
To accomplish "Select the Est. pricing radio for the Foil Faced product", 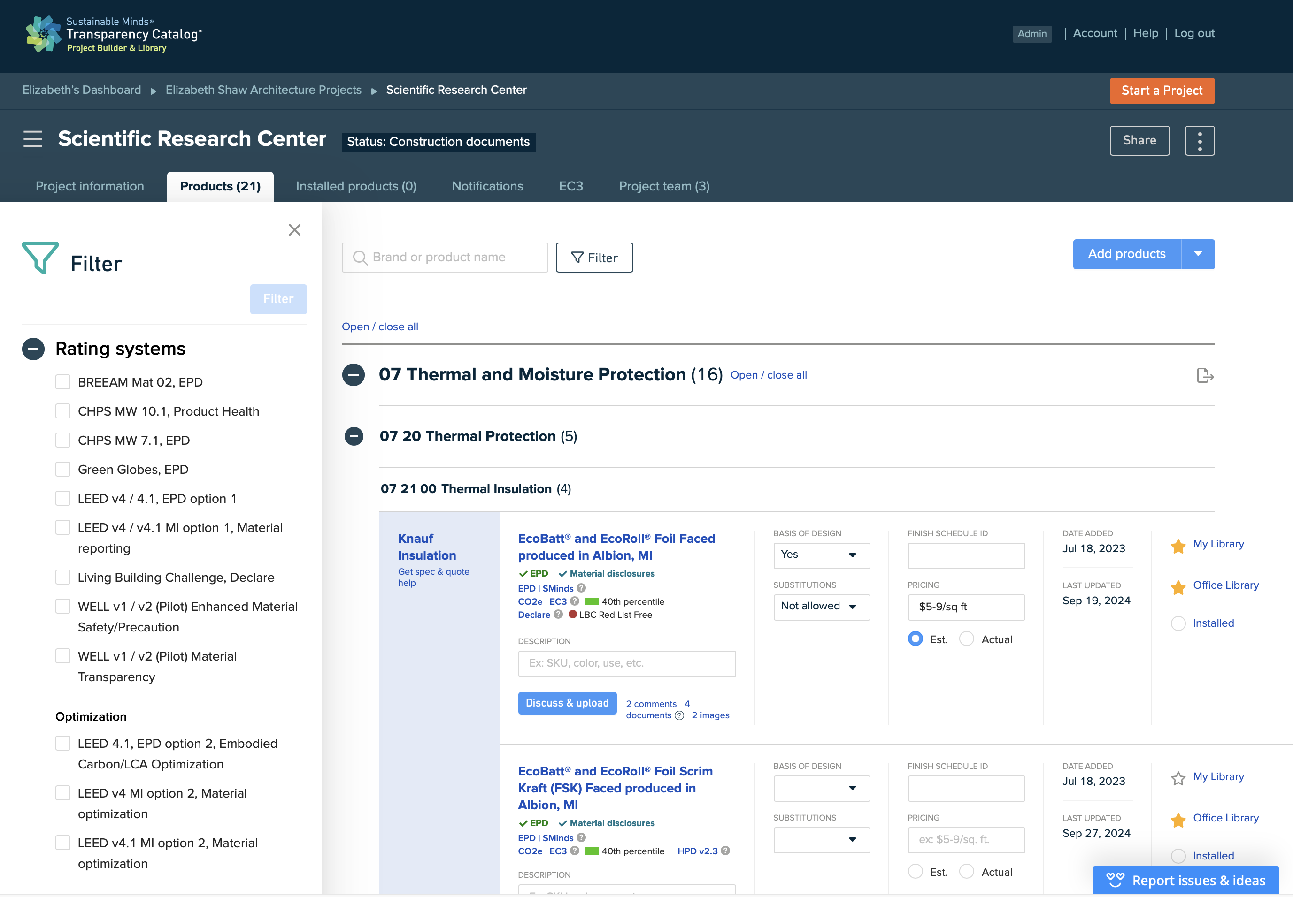I will (x=915, y=639).
